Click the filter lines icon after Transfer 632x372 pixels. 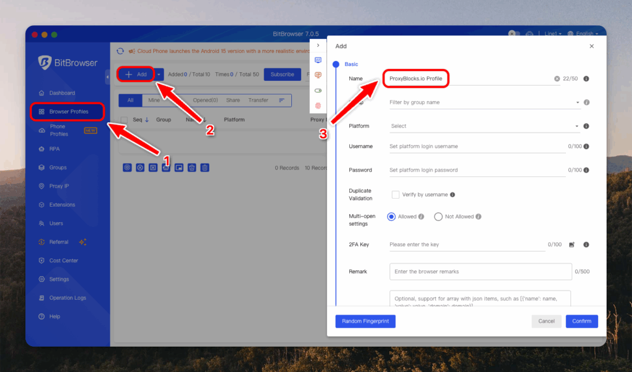[281, 101]
